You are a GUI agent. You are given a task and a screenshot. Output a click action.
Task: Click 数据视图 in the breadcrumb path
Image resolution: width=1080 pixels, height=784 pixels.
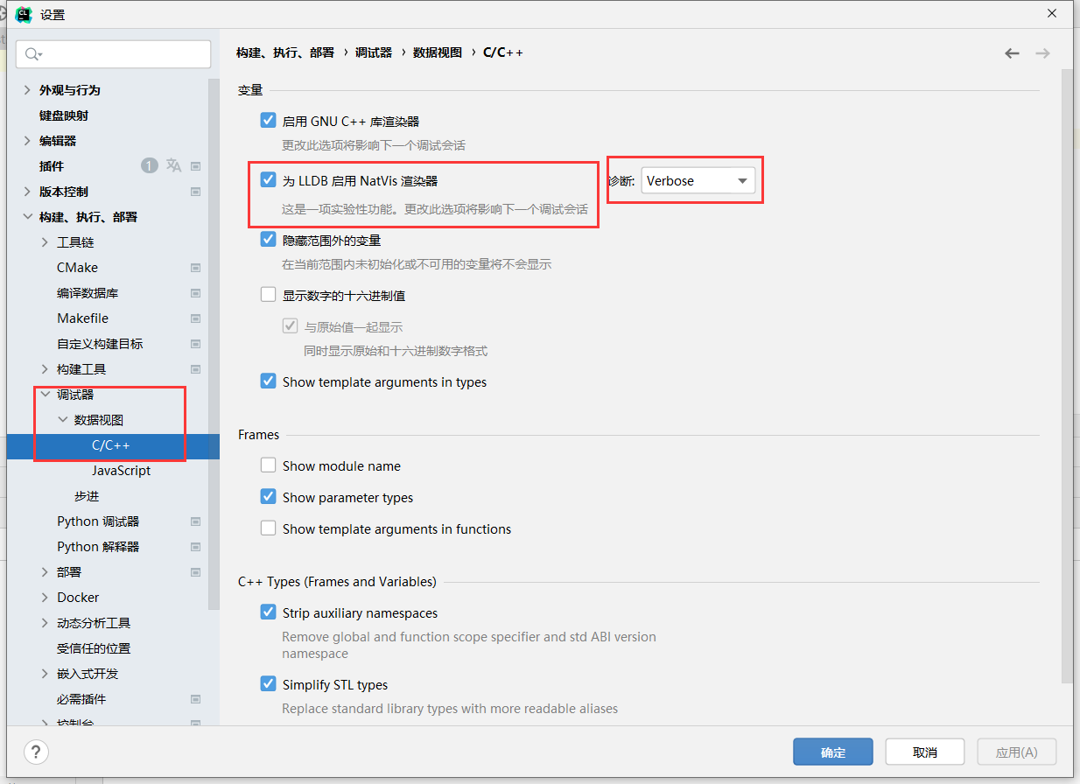tap(437, 52)
